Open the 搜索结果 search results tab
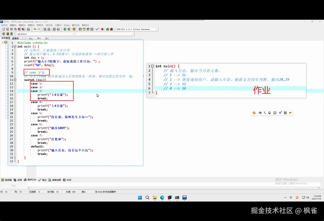The image size is (324, 221). (55, 180)
